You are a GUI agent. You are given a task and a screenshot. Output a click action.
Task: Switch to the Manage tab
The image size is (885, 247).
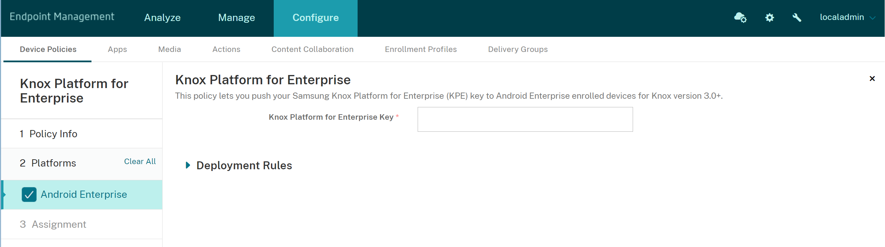pos(236,18)
